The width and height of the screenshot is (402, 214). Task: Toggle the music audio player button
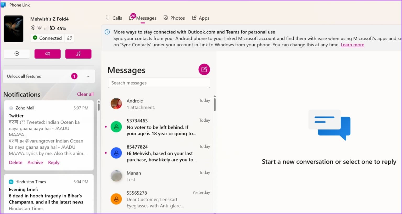[78, 54]
